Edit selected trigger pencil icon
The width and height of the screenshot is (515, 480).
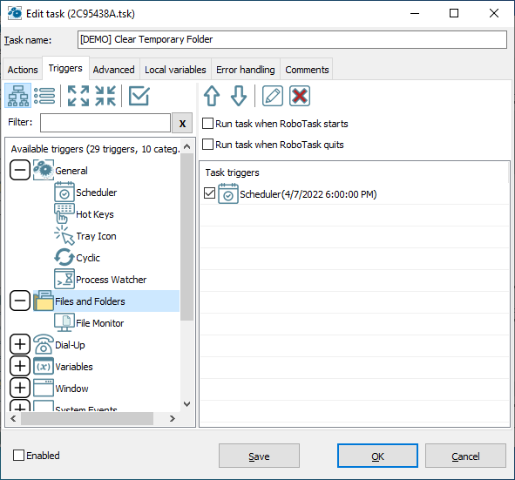point(273,96)
